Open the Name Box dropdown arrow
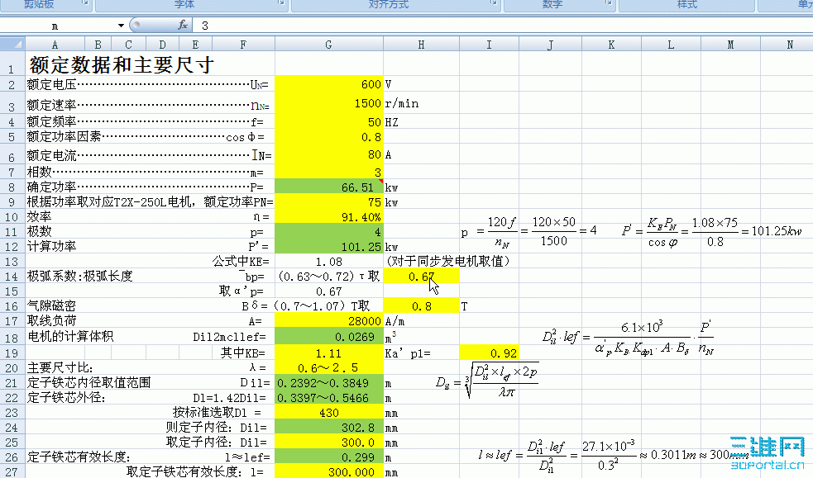Image resolution: width=813 pixels, height=478 pixels. point(120,26)
